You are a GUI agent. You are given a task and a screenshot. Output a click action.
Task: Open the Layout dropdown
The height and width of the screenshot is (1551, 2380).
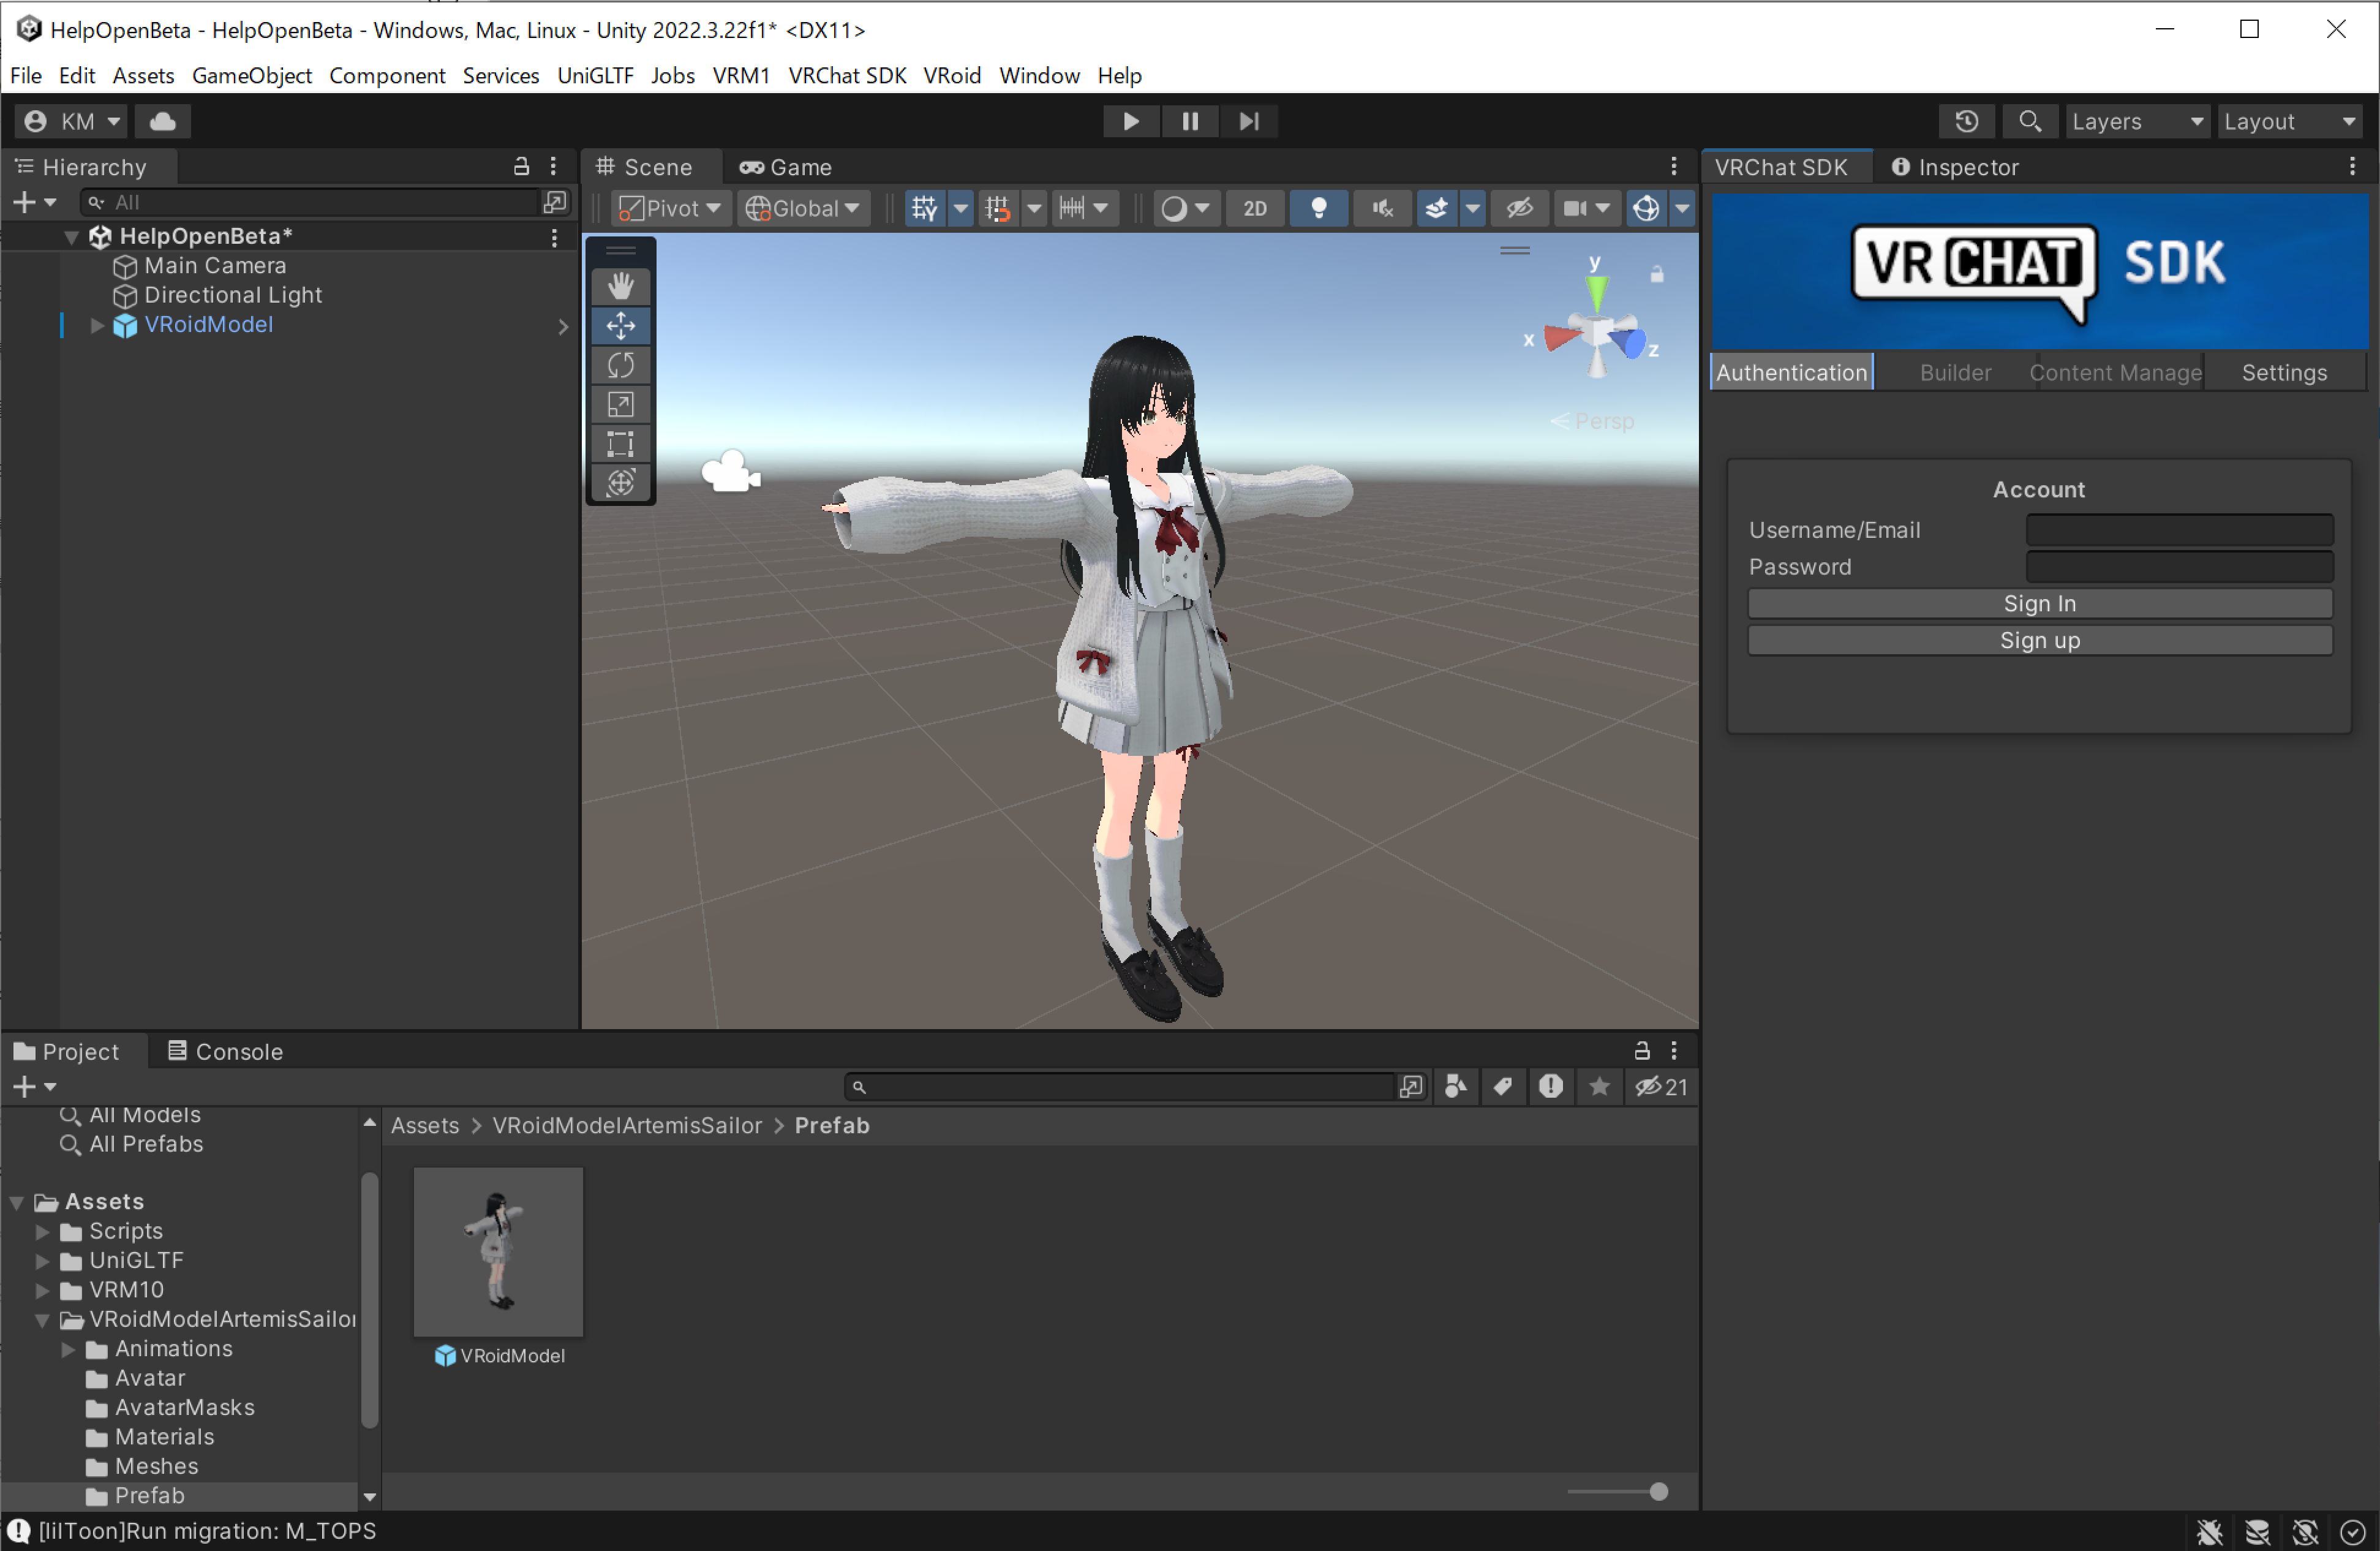click(2290, 121)
